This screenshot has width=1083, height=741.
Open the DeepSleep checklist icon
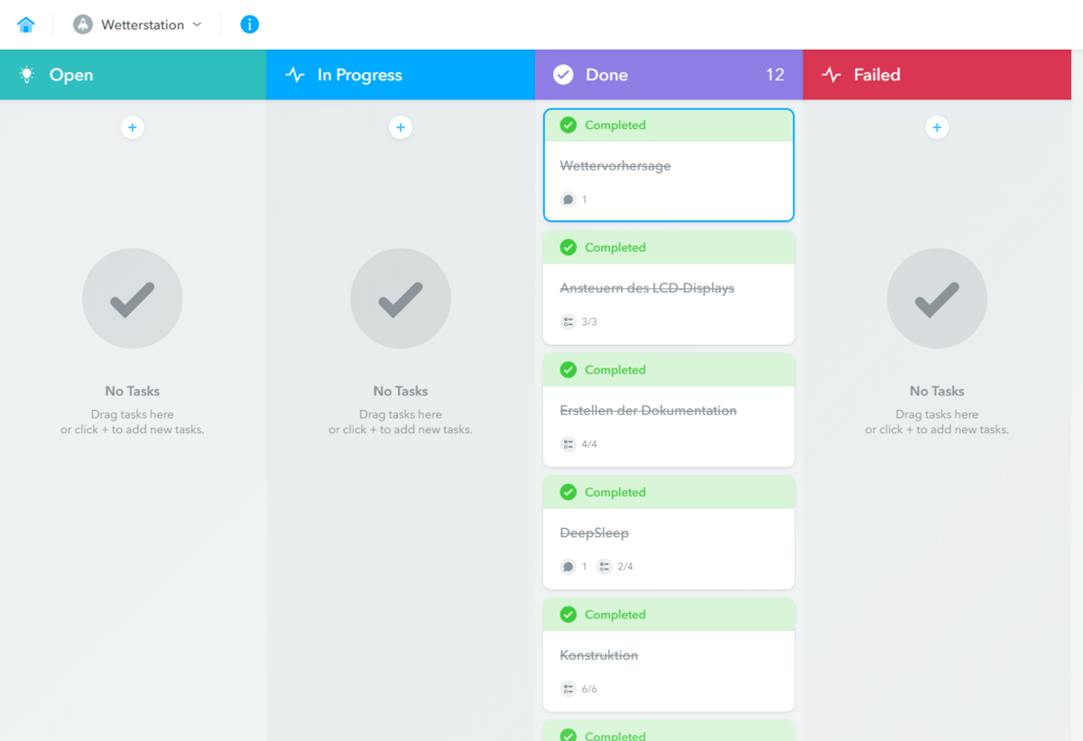[x=605, y=567]
